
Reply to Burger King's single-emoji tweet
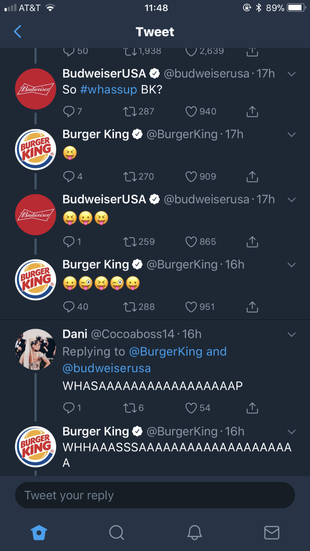[69, 176]
